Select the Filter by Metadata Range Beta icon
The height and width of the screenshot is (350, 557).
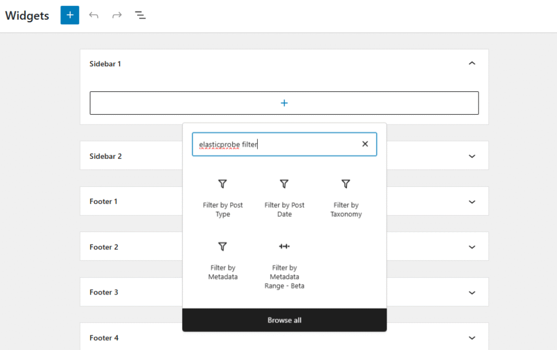coord(284,246)
